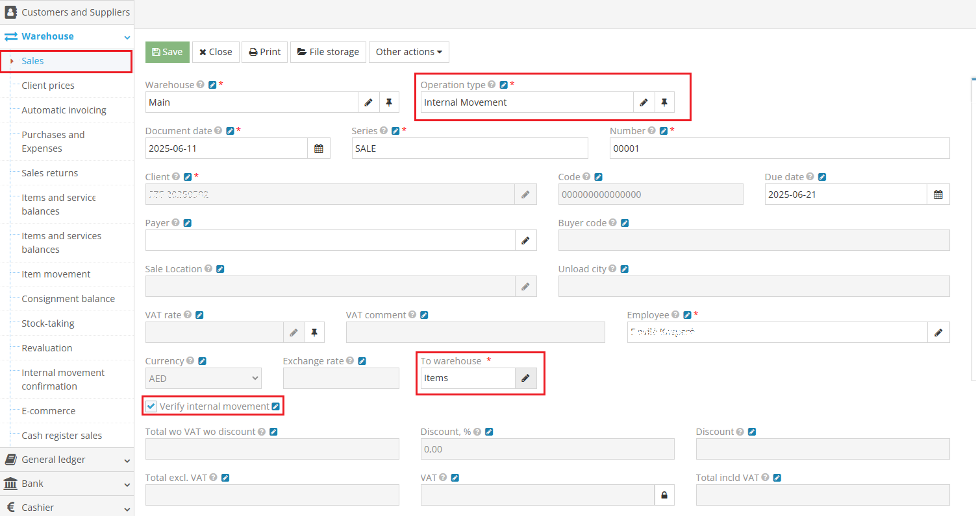The width and height of the screenshot is (976, 516).
Task: Edit the To warehouse field
Action: pos(525,378)
